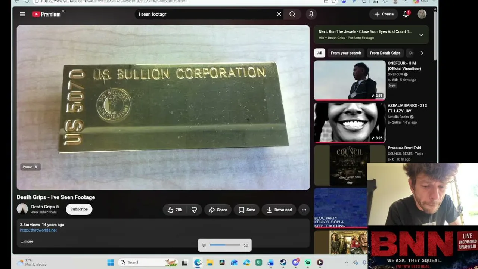Open Azealia Banks 212 video thumbnail

pyautogui.click(x=350, y=123)
